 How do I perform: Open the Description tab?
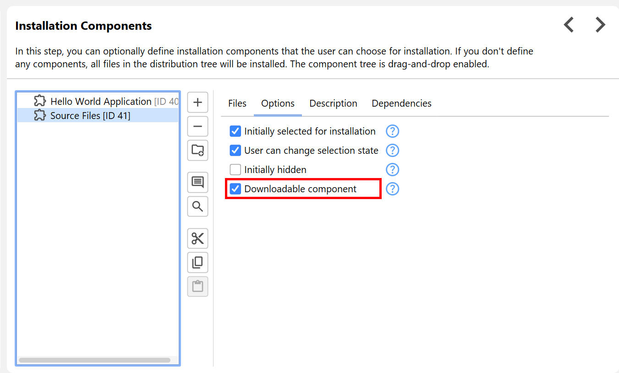click(x=333, y=103)
